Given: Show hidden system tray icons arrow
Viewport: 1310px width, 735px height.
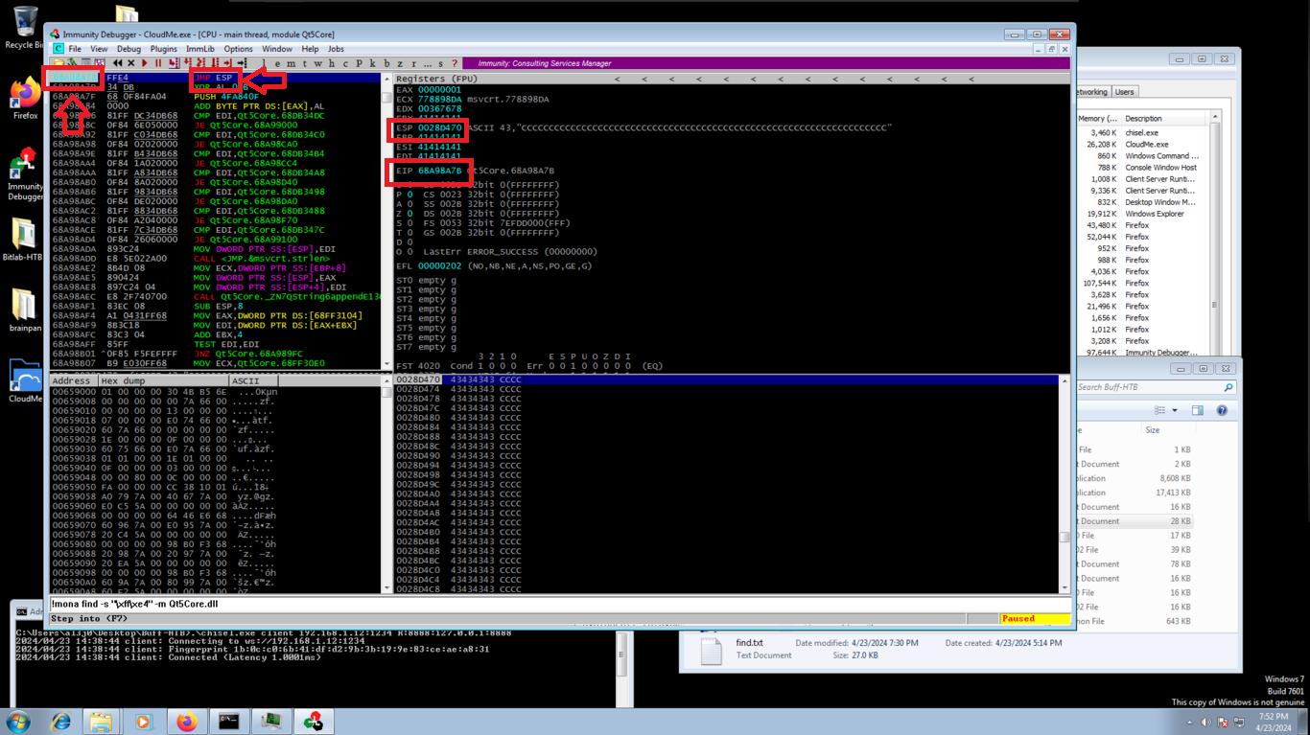Looking at the screenshot, I should pyautogui.click(x=1189, y=723).
